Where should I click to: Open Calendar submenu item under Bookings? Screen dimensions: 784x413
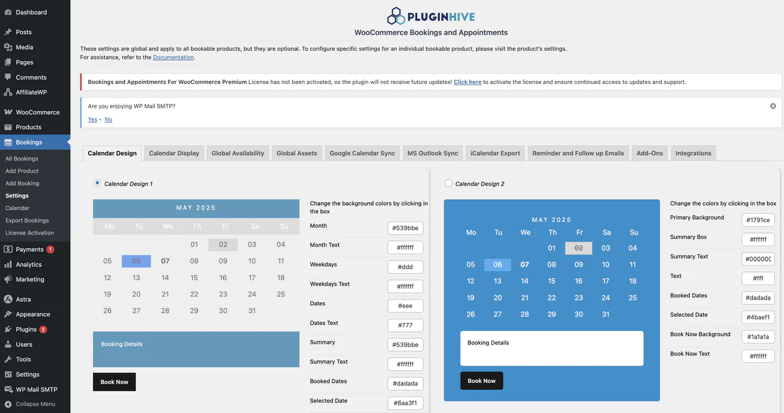tap(17, 208)
